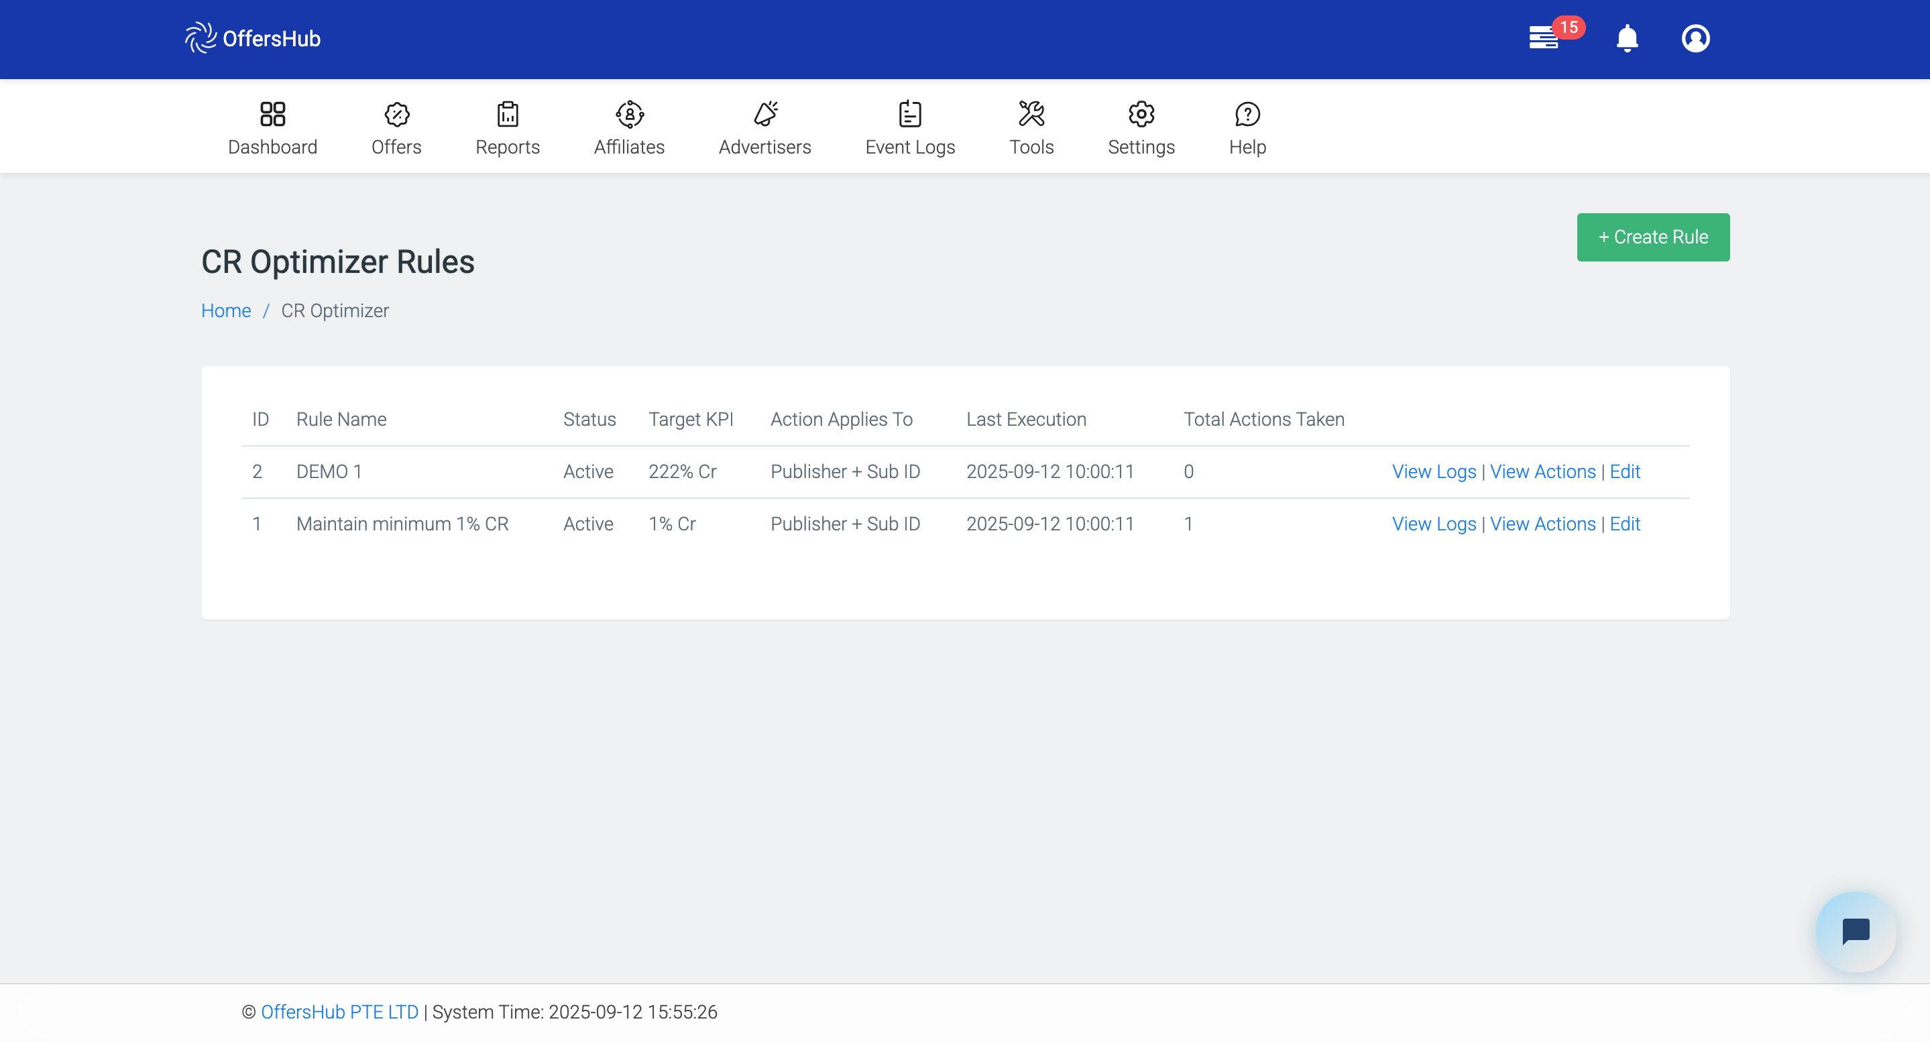Open Settings gear menu
1930x1042 pixels.
coord(1140,115)
